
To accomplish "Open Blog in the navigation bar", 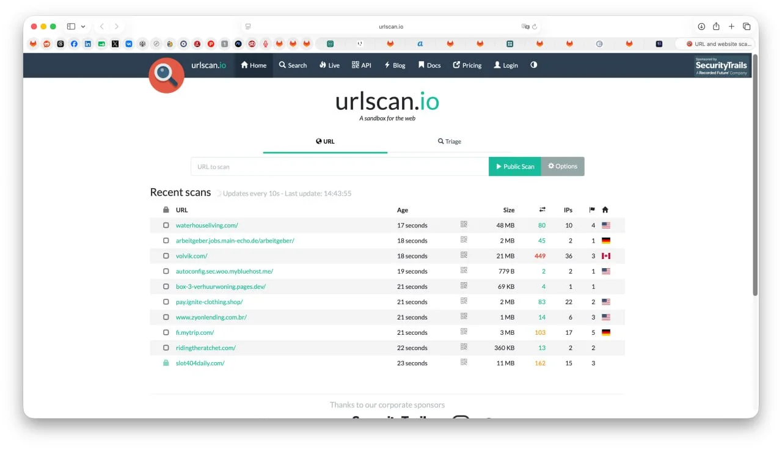I will click(395, 65).
